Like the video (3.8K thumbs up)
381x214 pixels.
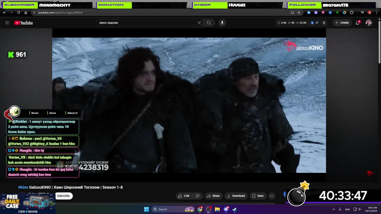point(184,196)
